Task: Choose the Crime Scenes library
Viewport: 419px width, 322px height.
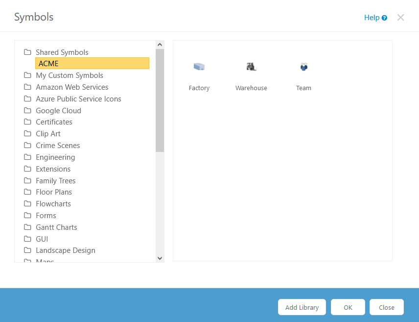Action: [58, 145]
